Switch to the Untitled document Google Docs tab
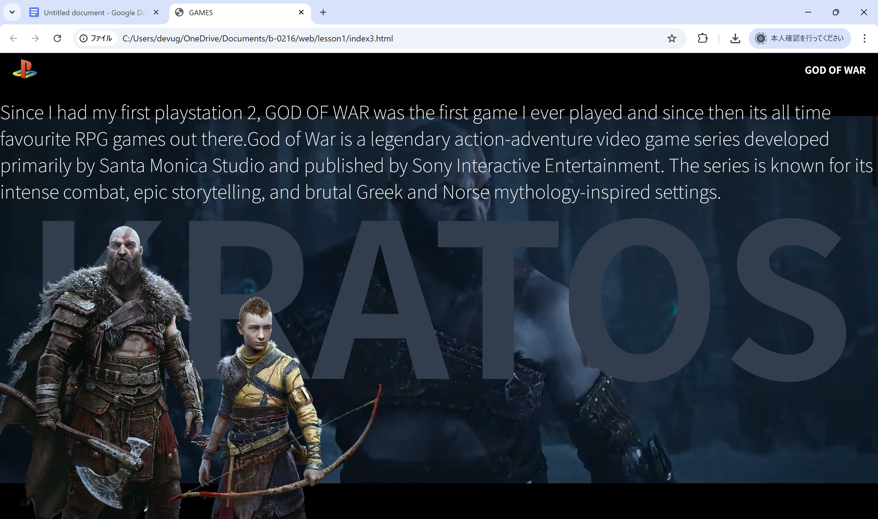Image resolution: width=878 pixels, height=519 pixels. point(95,12)
